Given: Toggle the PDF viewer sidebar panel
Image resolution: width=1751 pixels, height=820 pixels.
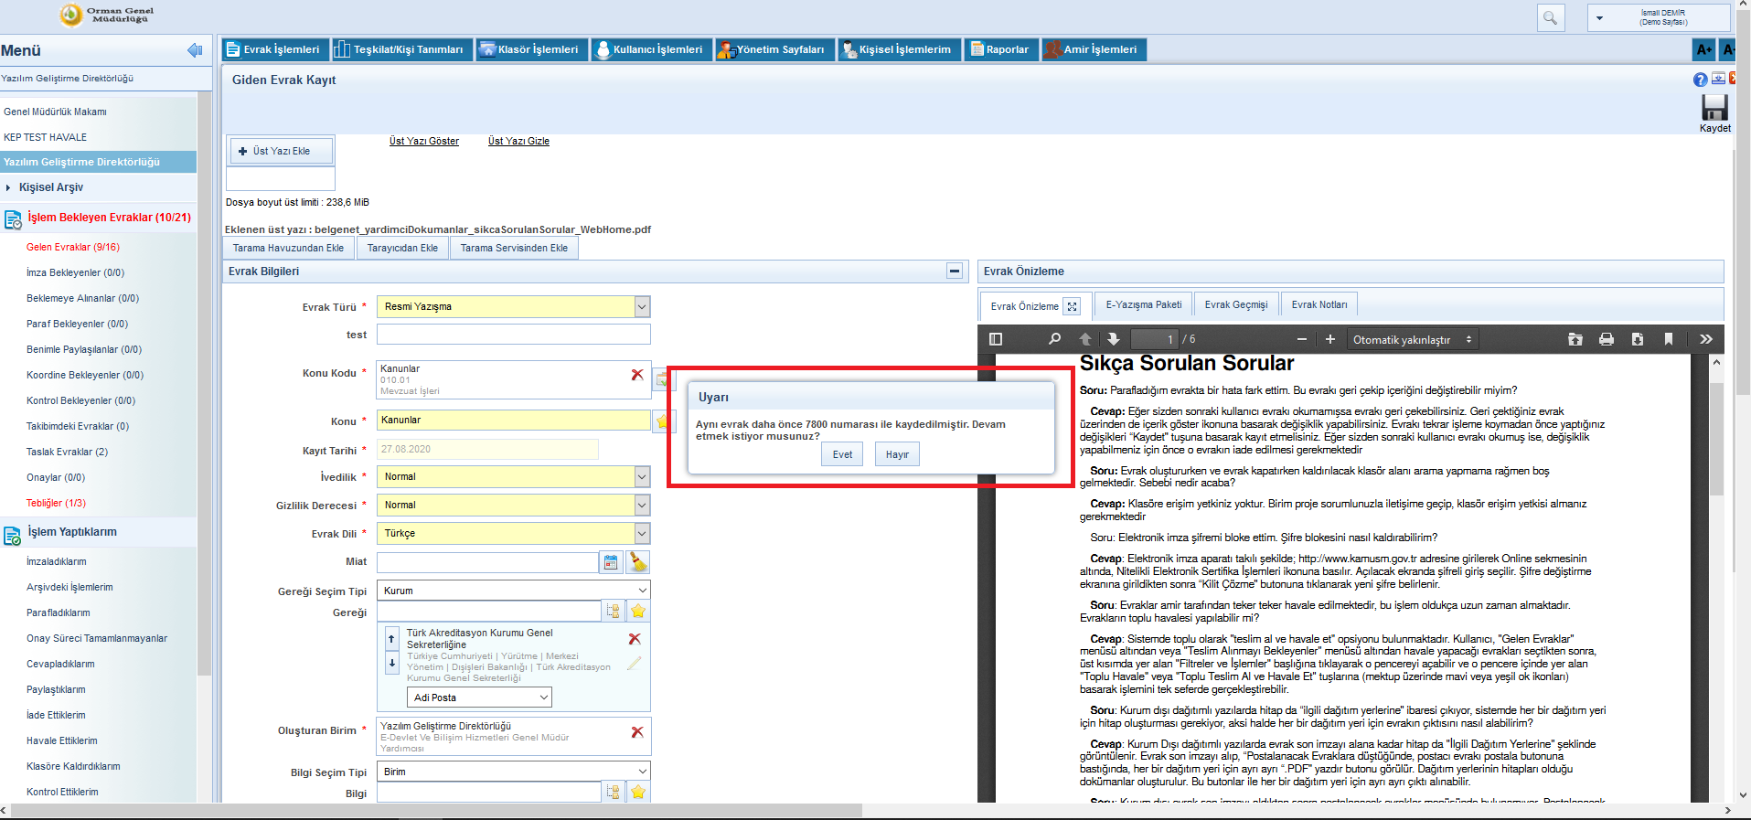Looking at the screenshot, I should [996, 339].
